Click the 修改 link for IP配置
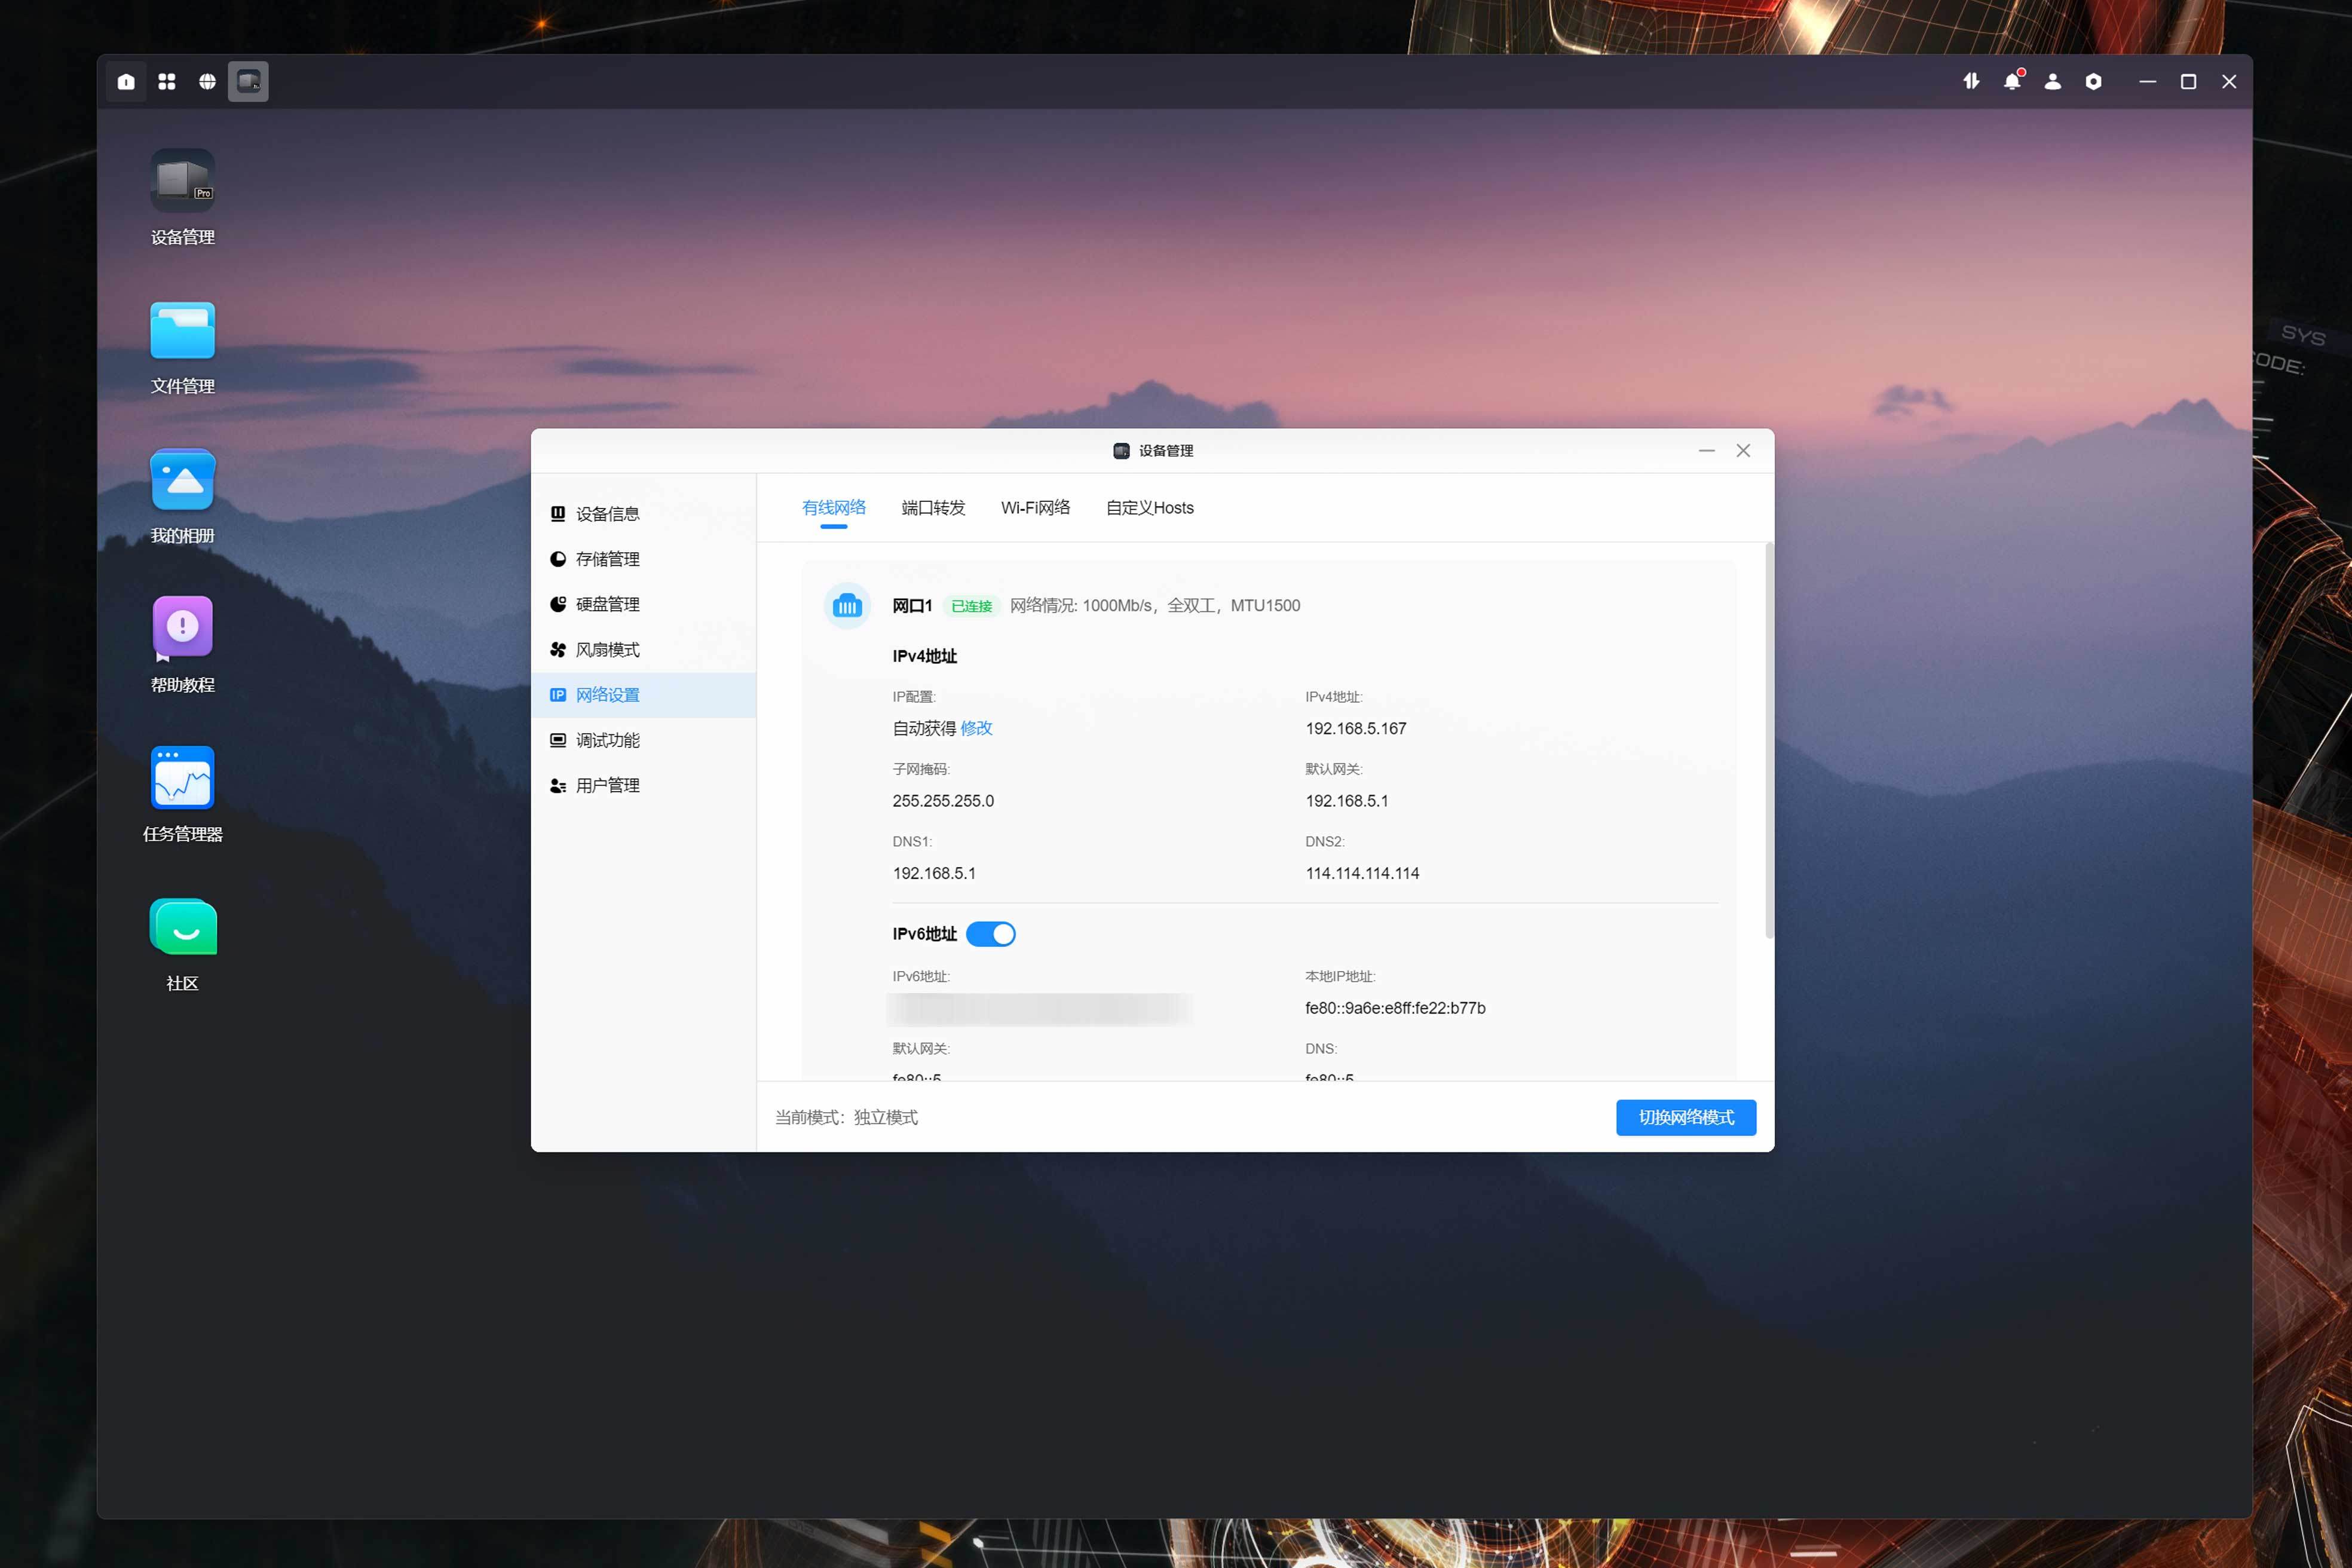Image resolution: width=2352 pixels, height=1568 pixels. click(x=976, y=728)
